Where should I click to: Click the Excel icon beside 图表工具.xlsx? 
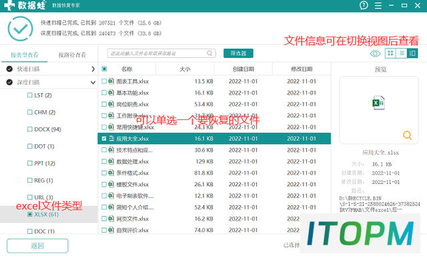point(111,81)
